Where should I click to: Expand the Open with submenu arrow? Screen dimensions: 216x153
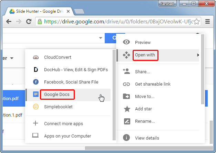coord(197,55)
